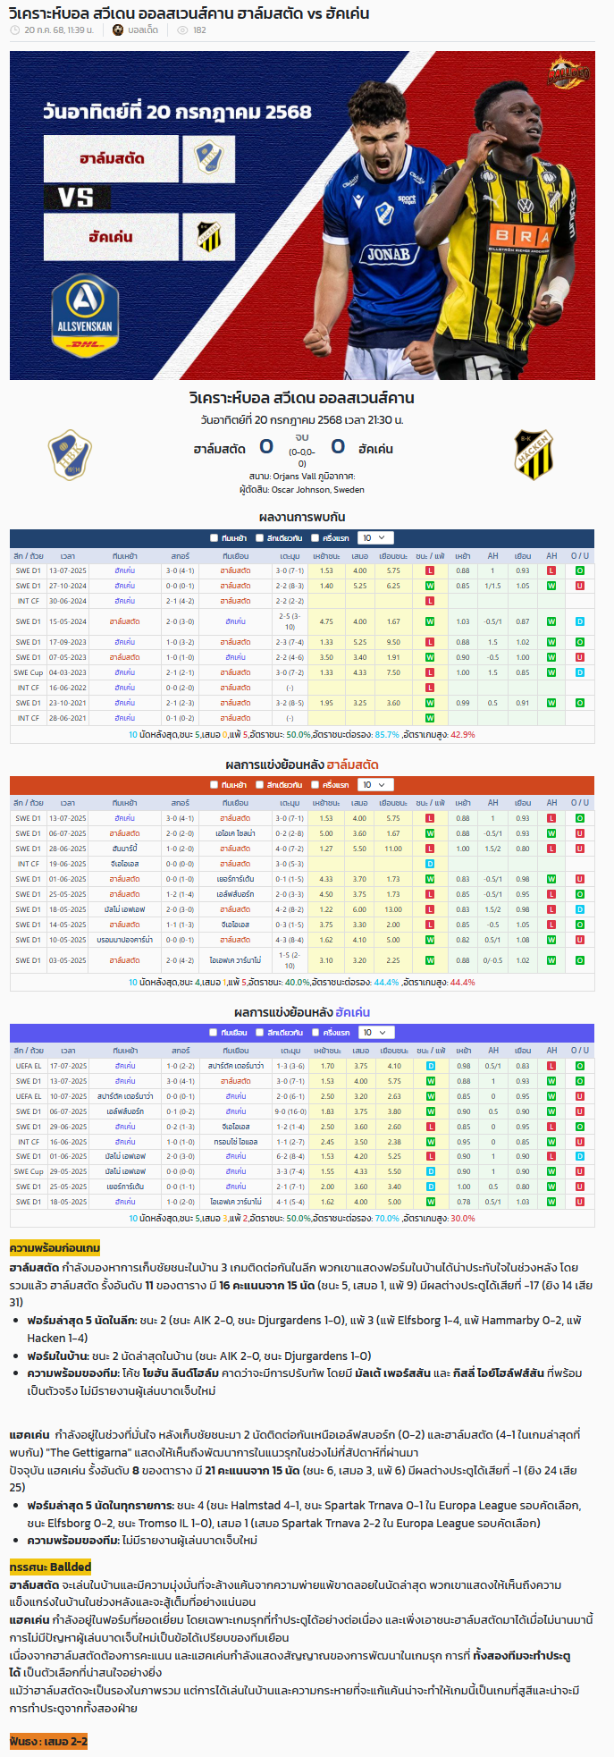Click the prediction ฟันธง : เสมอ 2-2
614x1757 pixels.
coord(48,1742)
